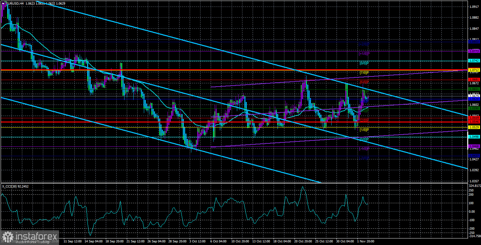This screenshot has width=481, height=245.
Task: Click the cyan 1.0742 price level tag
Action: (474, 61)
